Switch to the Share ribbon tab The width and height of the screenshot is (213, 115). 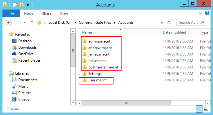coord(47,14)
